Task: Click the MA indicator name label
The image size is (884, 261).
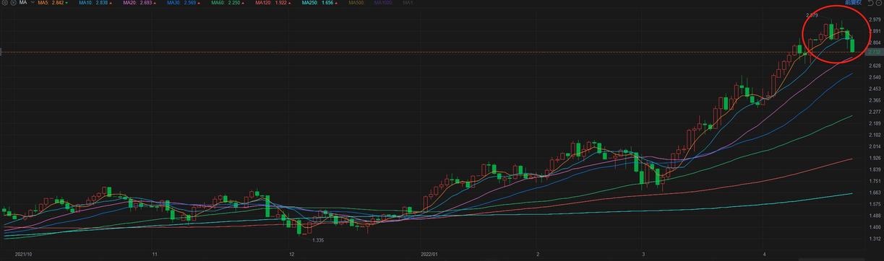Action: pos(23,3)
